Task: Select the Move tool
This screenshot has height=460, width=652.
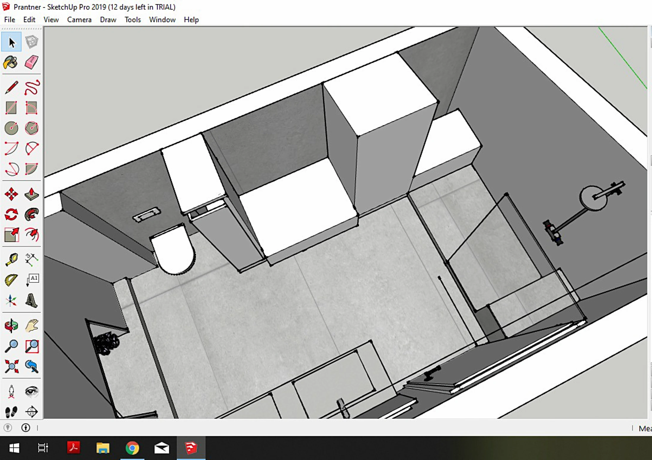Action: pos(11,194)
